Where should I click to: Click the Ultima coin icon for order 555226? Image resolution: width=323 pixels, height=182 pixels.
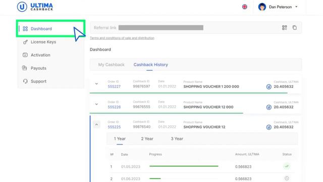[x=269, y=107]
